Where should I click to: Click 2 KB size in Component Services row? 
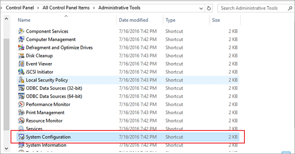233,31
